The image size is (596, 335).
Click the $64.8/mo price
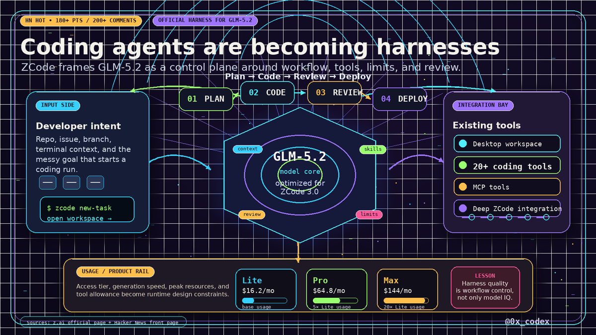pos(329,291)
